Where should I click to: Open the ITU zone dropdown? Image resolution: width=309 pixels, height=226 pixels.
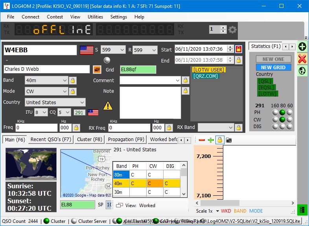pos(44,112)
